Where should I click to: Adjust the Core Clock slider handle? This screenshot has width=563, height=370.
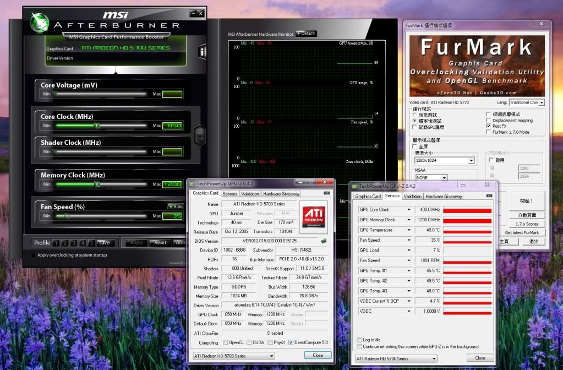click(97, 126)
